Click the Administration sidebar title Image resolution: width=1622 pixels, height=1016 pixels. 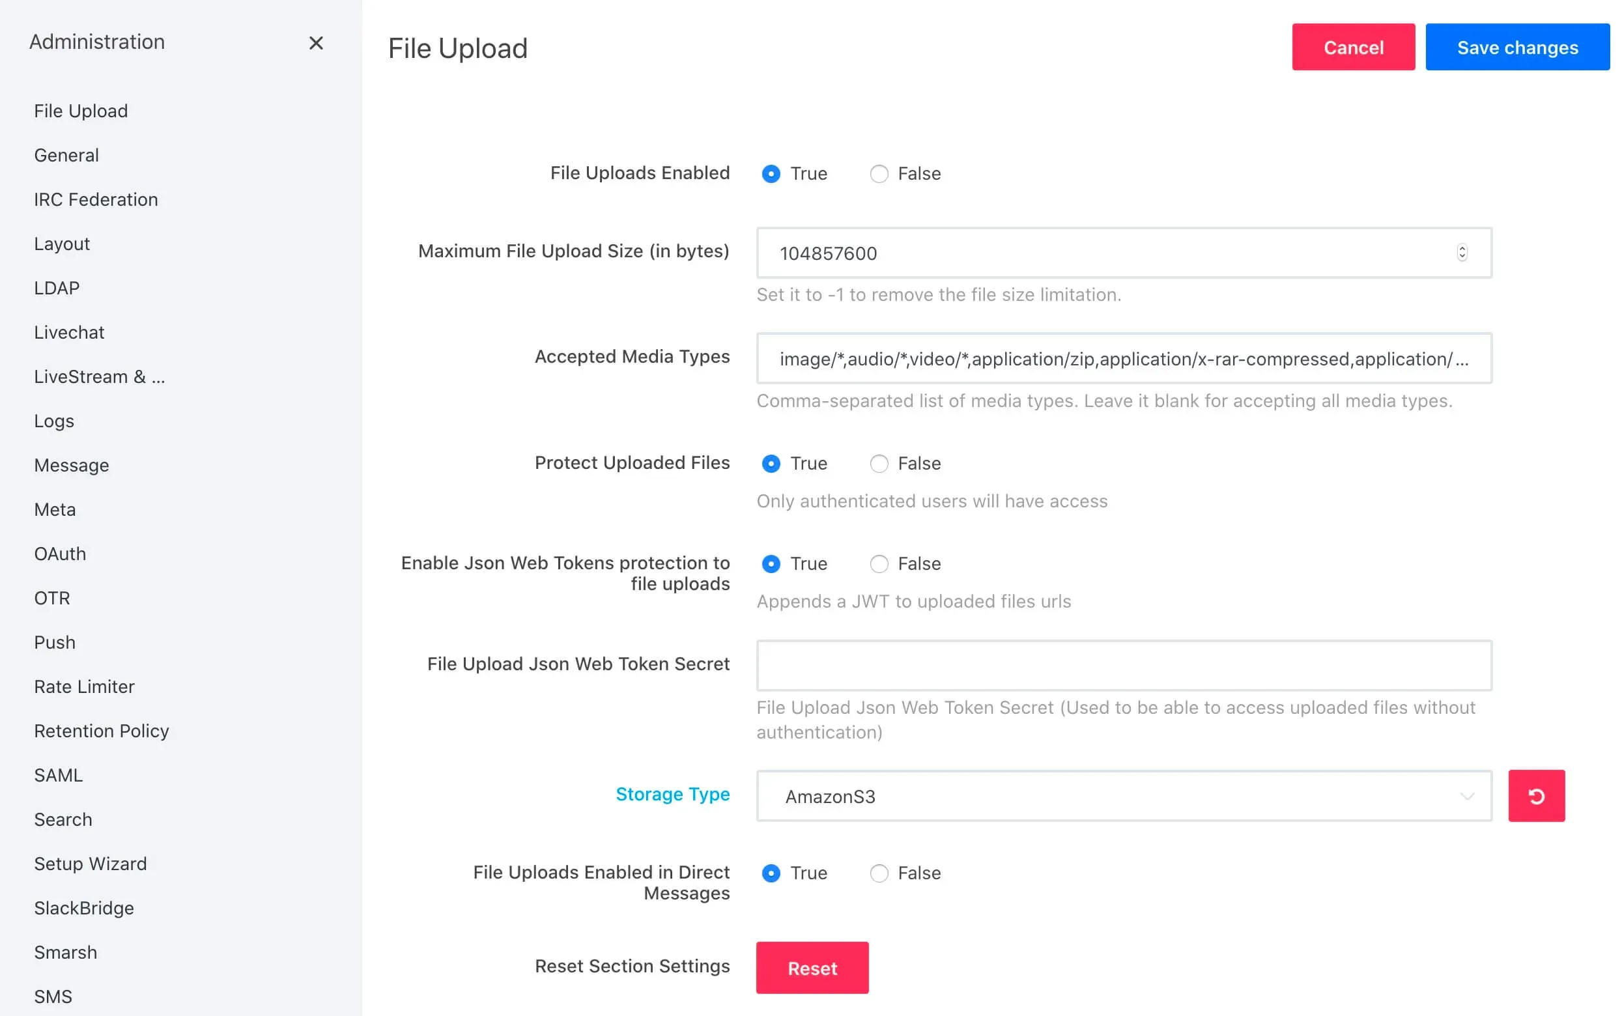97,42
